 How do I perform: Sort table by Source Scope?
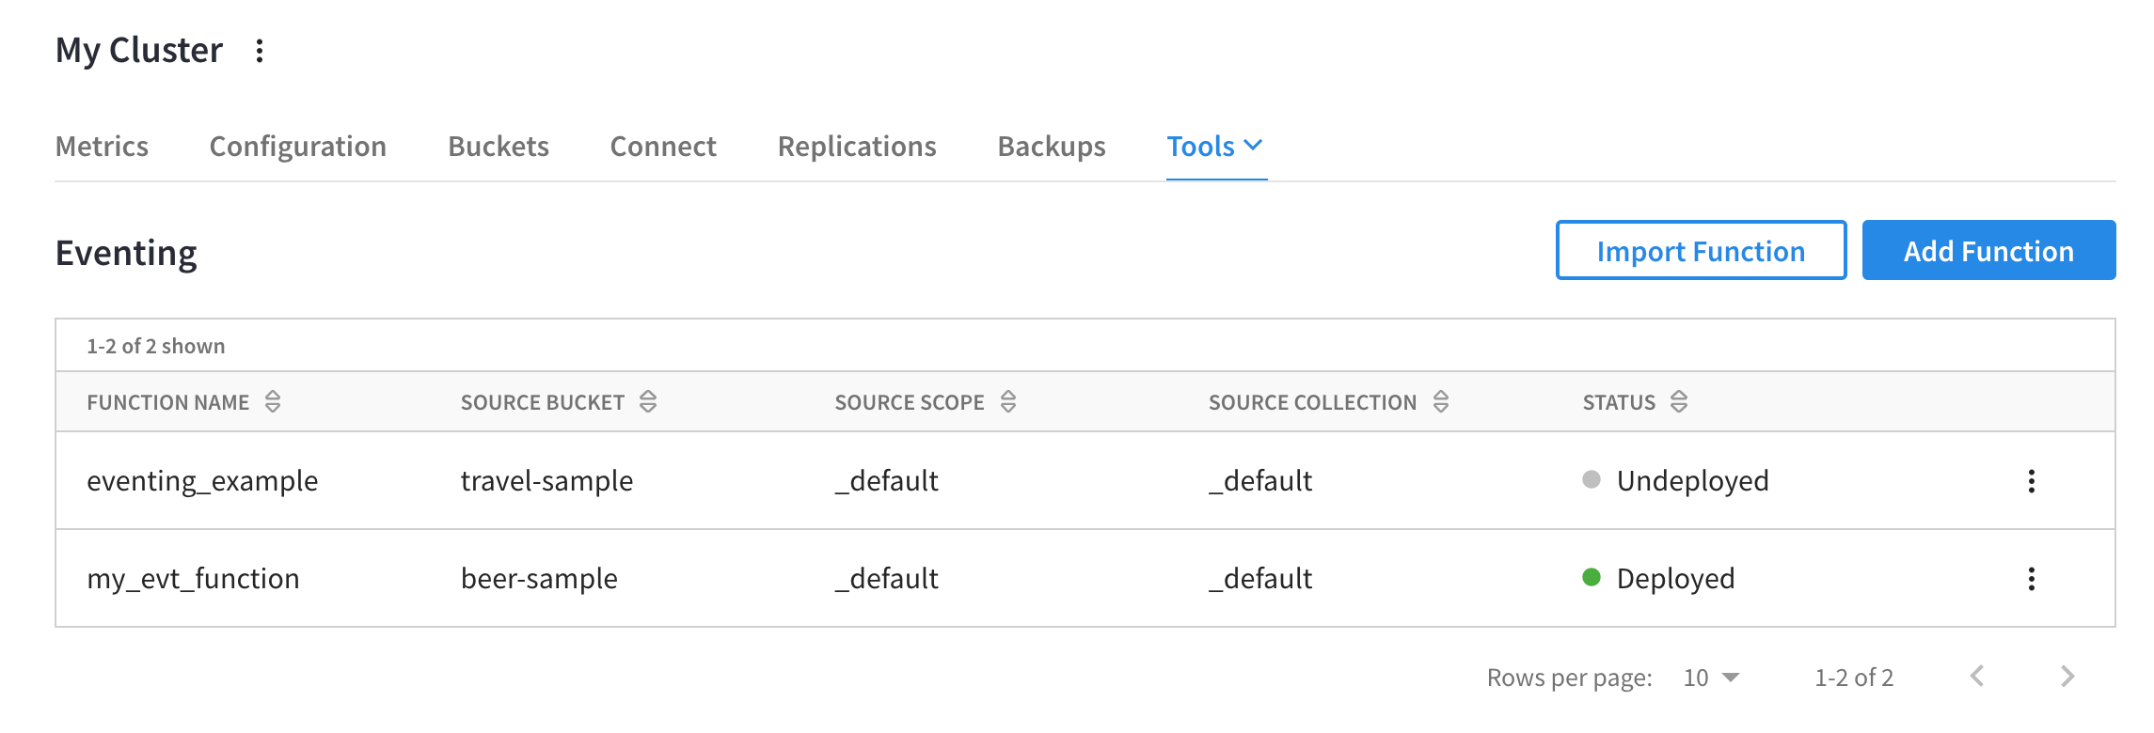tap(1008, 402)
